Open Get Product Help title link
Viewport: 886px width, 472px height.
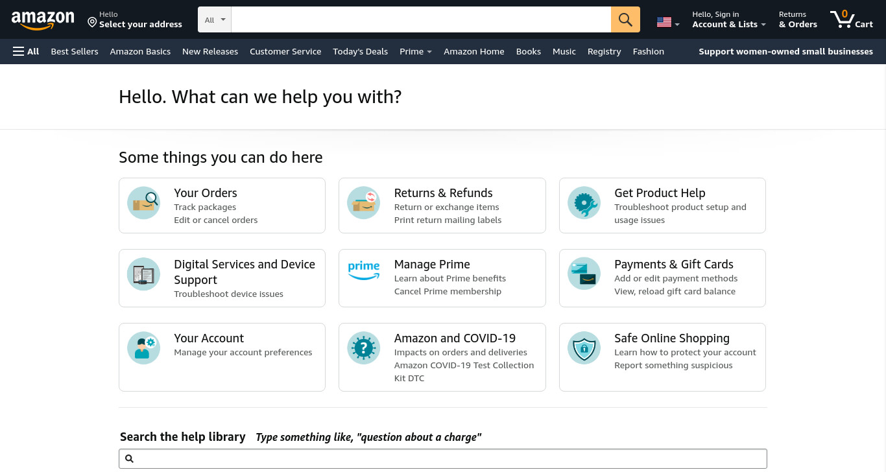pos(660,193)
